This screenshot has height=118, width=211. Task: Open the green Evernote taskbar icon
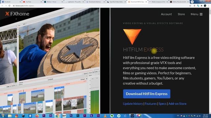tap(112, 116)
